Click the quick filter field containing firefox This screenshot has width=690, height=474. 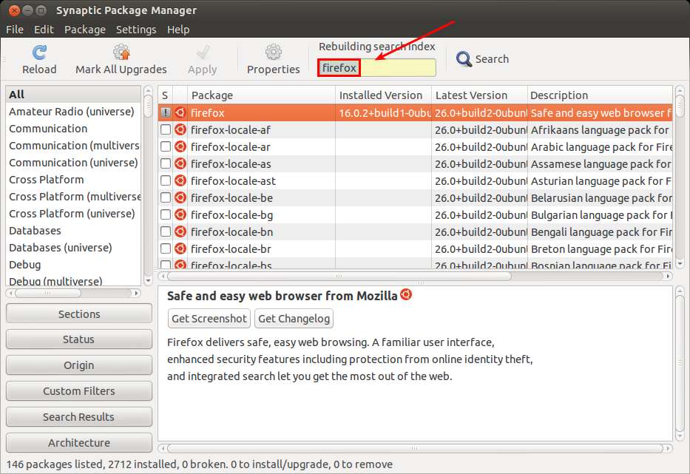coord(376,68)
